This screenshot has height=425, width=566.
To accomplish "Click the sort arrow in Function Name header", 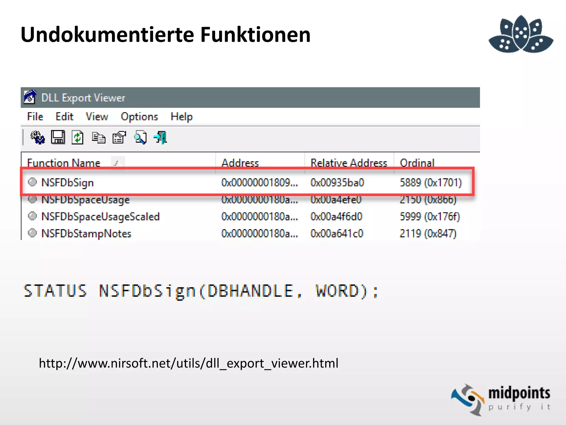I will pyautogui.click(x=117, y=163).
